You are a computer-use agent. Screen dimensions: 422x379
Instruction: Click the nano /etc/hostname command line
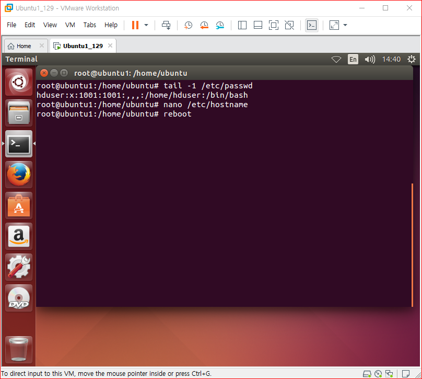point(142,105)
